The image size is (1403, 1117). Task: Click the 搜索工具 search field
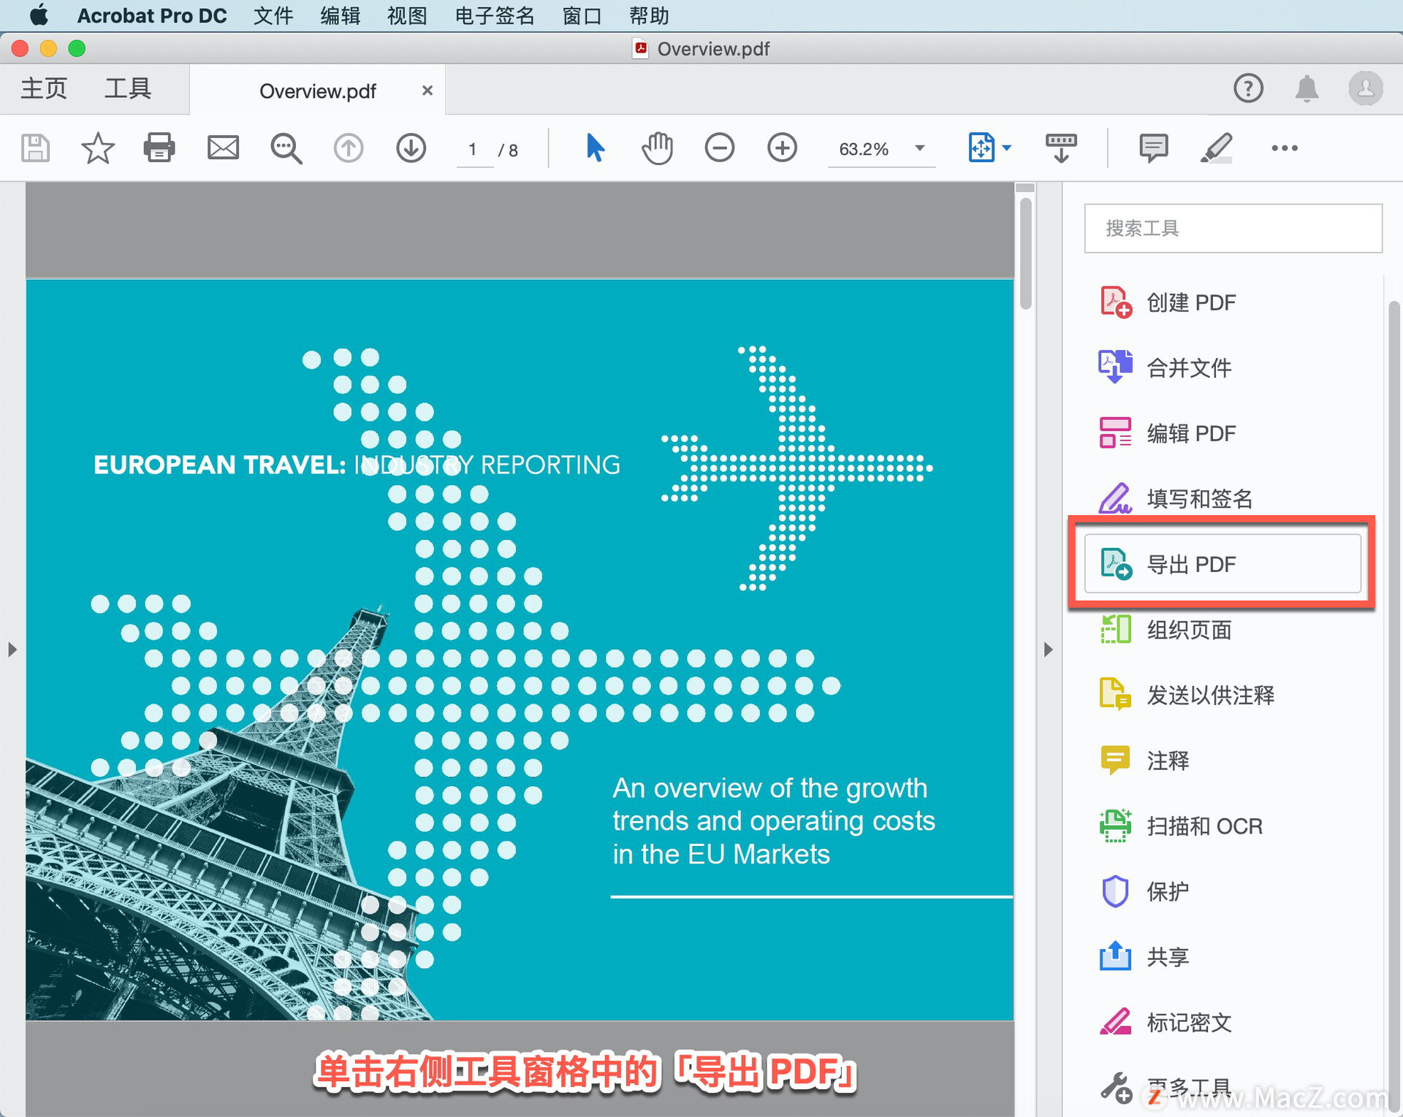tap(1233, 229)
